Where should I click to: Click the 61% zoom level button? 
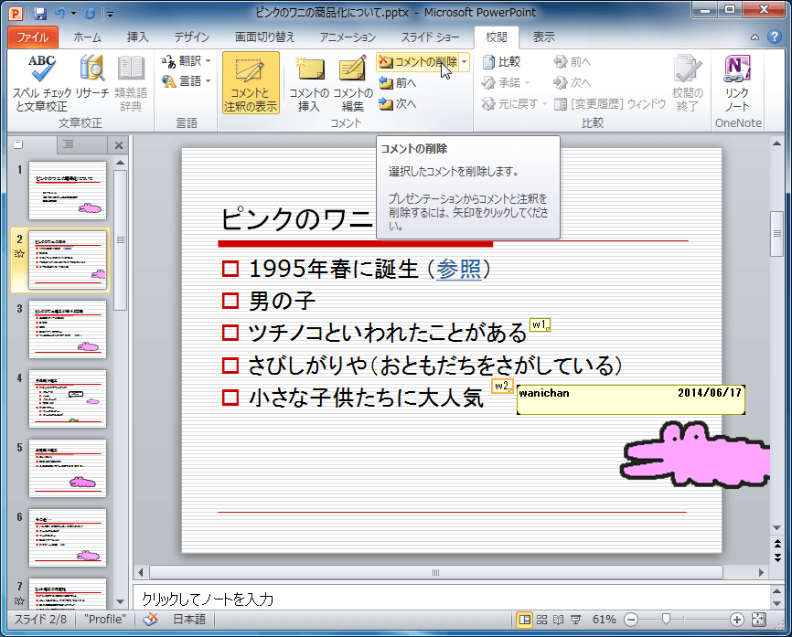point(605,620)
